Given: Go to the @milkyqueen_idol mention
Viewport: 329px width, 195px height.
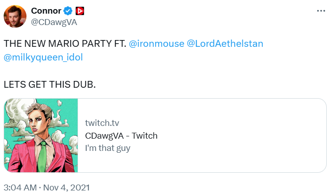Looking at the screenshot, I should (43, 57).
